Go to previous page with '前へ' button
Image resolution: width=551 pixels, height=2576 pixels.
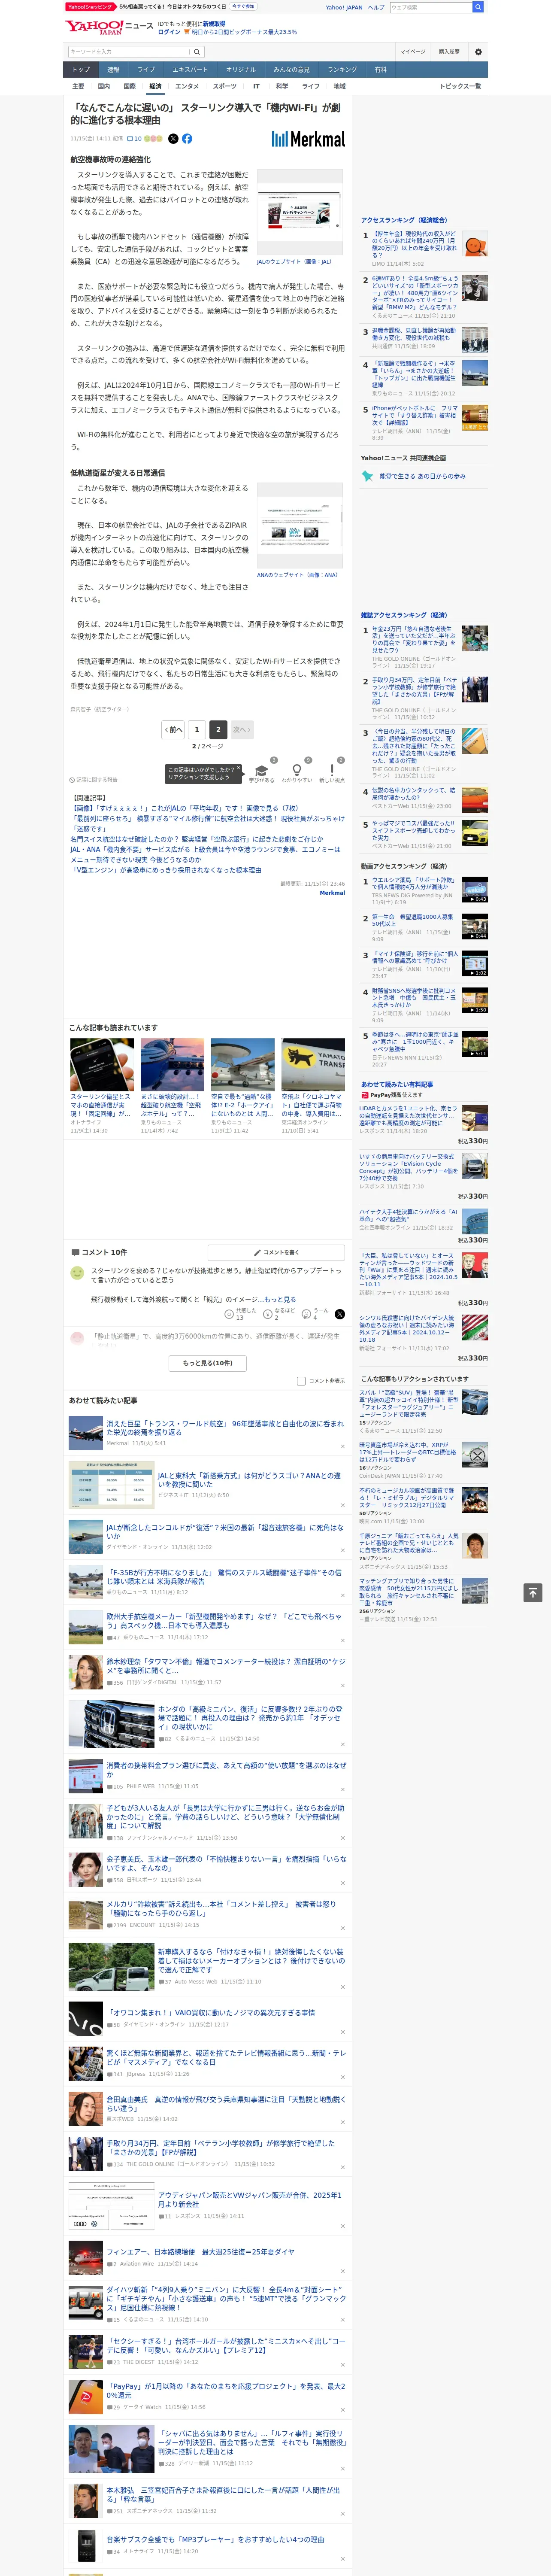pyautogui.click(x=173, y=730)
